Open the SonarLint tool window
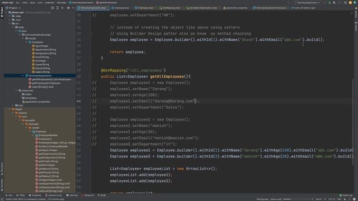 [88, 195]
